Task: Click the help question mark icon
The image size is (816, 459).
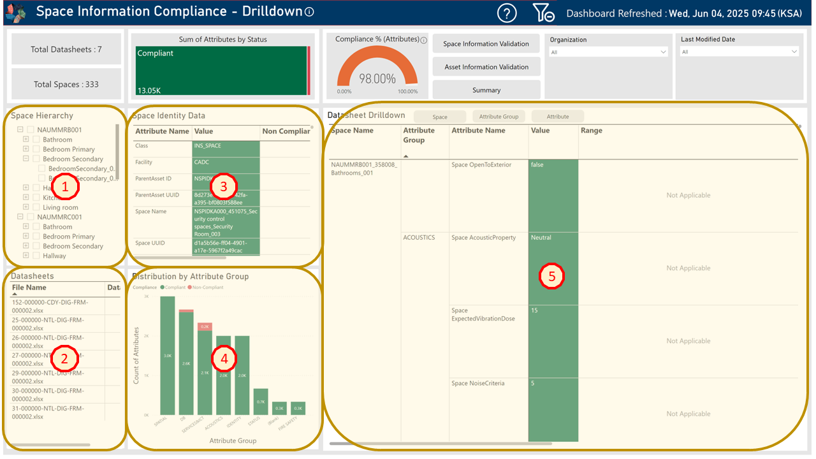Action: coord(507,13)
